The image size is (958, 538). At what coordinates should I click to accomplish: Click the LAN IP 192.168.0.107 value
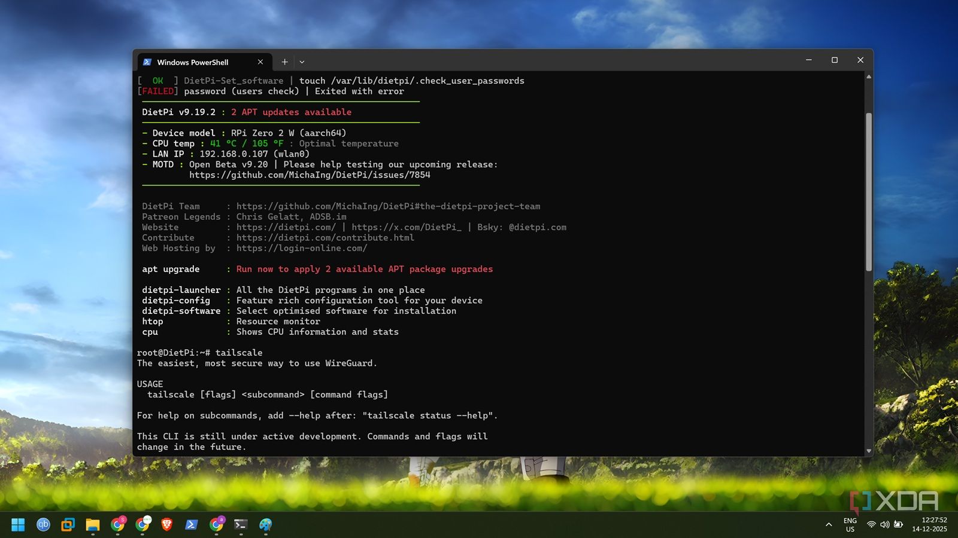pyautogui.click(x=234, y=154)
